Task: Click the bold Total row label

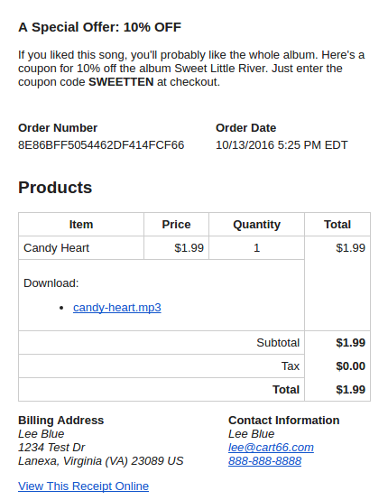Action: (286, 390)
